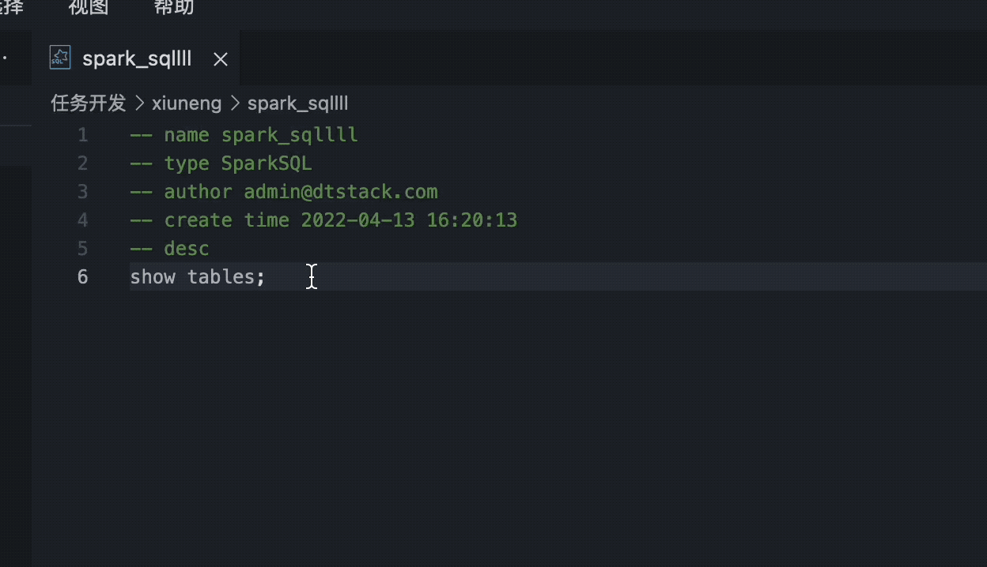Screen dimensions: 987x567
Task: Click the SparkSQL file icon on the tab
Action: [x=59, y=57]
